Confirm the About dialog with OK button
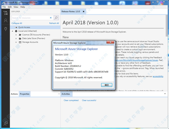 [x=106, y=85]
